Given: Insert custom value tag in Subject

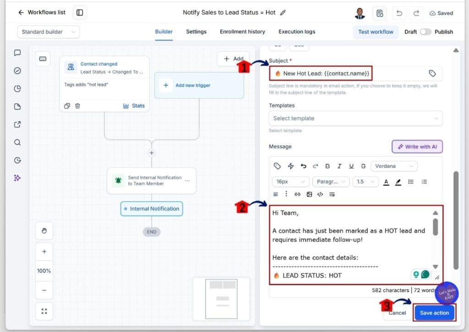Looking at the screenshot, I should pos(432,74).
